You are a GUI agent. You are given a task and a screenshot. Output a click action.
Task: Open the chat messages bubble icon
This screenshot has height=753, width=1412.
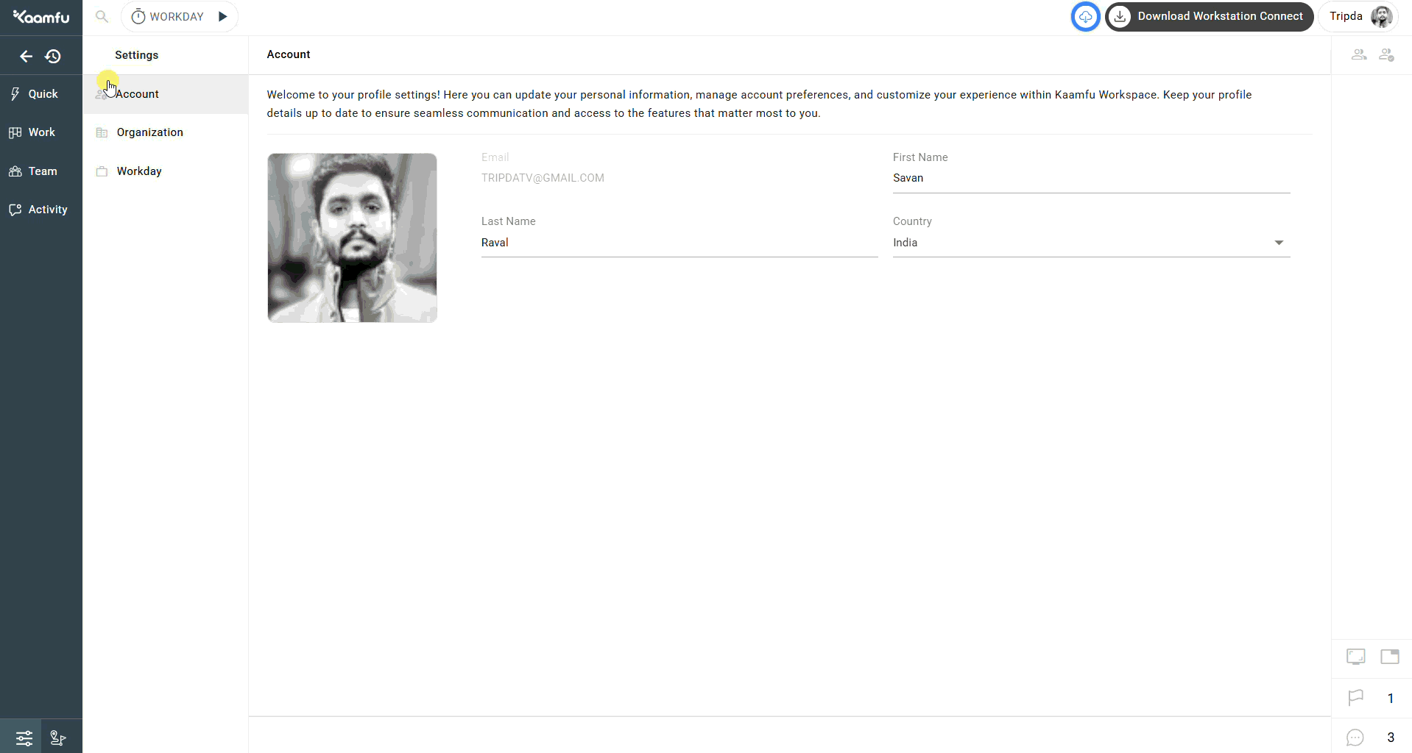pos(1355,737)
